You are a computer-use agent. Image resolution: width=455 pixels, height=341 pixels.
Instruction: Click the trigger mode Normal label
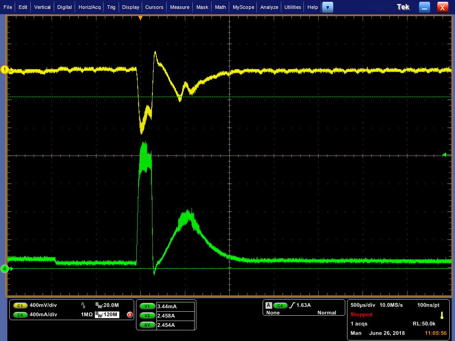[327, 313]
